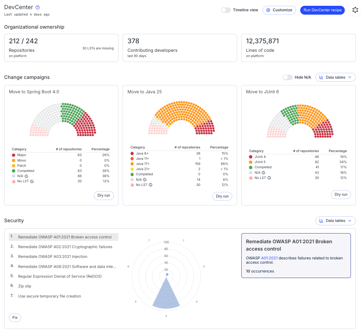Select Remediate OWASP A02:2021 Cryptographic failures
The height and width of the screenshot is (335, 364).
coord(63,247)
